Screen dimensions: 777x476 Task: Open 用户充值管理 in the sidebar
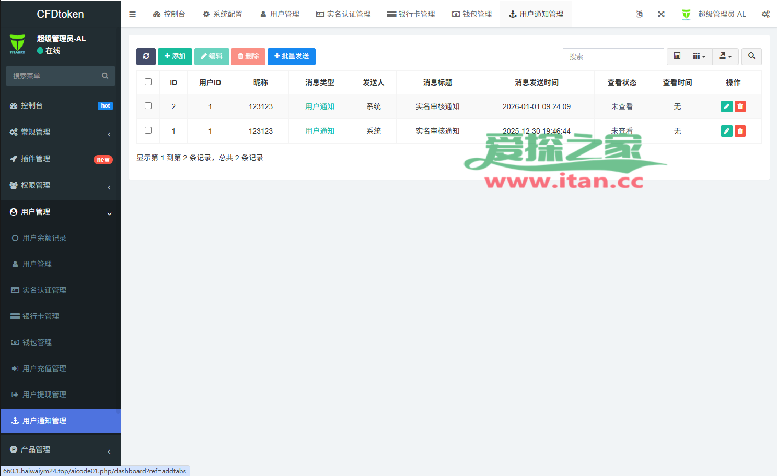[44, 368]
